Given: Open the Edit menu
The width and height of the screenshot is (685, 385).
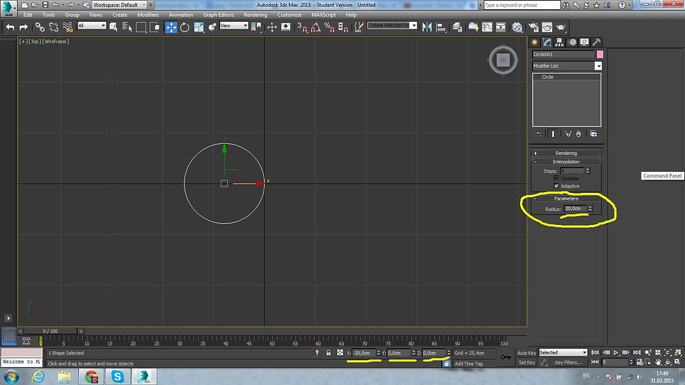Looking at the screenshot, I should pyautogui.click(x=27, y=15).
